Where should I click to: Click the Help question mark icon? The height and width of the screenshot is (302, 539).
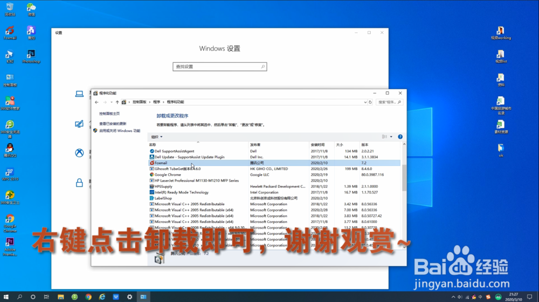point(400,137)
